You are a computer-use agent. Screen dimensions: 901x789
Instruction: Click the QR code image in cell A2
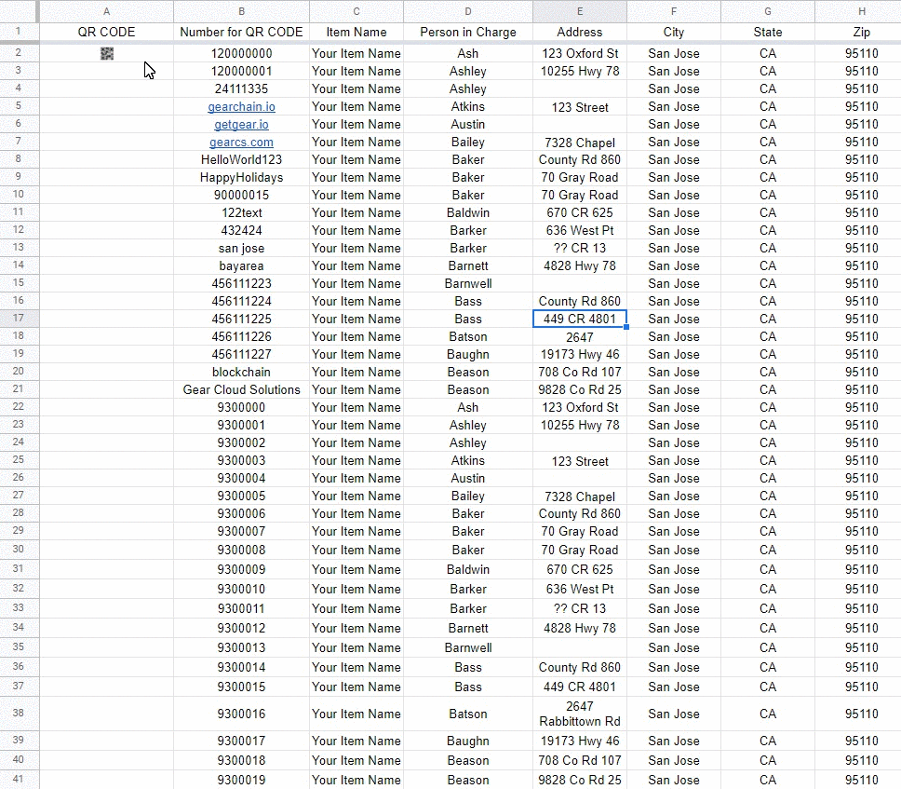click(107, 53)
